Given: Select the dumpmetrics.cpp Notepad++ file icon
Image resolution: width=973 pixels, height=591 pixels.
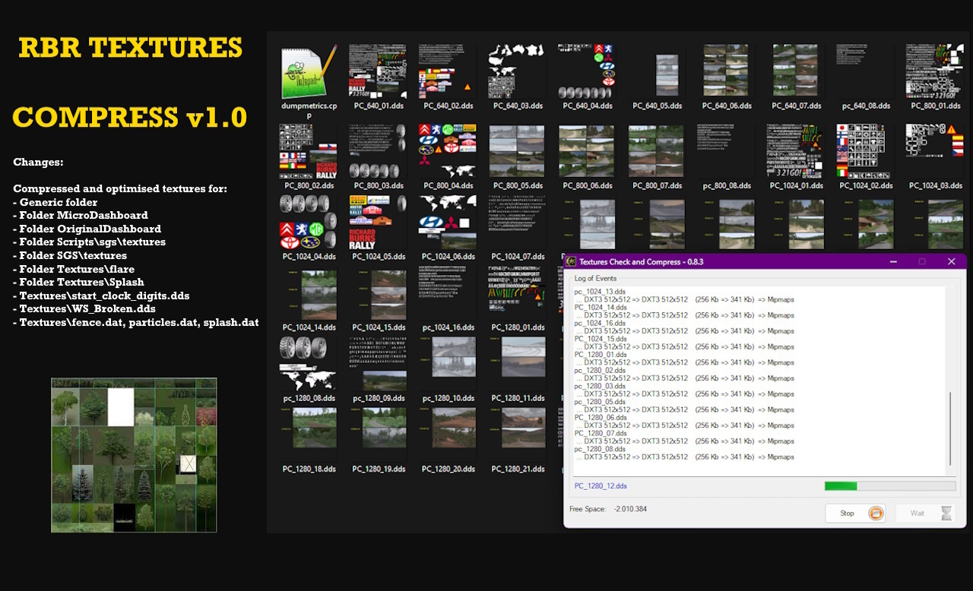Looking at the screenshot, I should point(309,72).
